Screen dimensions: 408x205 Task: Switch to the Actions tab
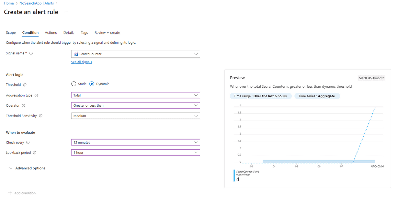tap(51, 33)
